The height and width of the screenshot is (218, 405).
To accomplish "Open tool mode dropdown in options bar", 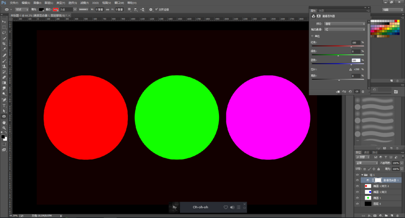I will (22, 9).
